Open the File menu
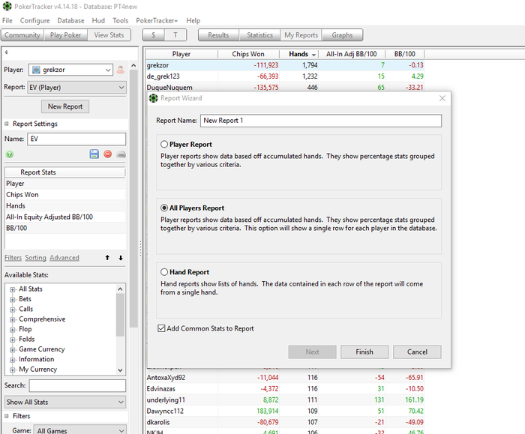The width and height of the screenshot is (525, 434). pyautogui.click(x=7, y=20)
